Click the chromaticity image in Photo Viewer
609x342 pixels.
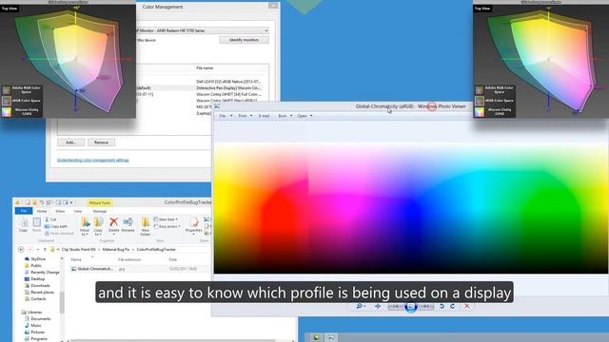[x=411, y=208]
